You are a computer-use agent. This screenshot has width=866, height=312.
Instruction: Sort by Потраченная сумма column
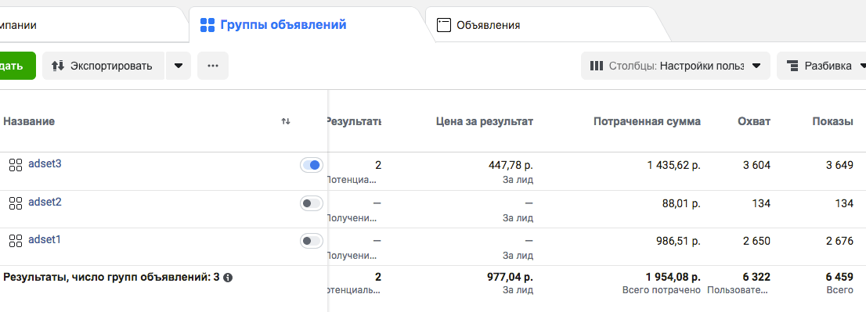[x=647, y=121]
